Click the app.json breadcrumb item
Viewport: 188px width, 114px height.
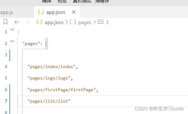[x=54, y=22]
